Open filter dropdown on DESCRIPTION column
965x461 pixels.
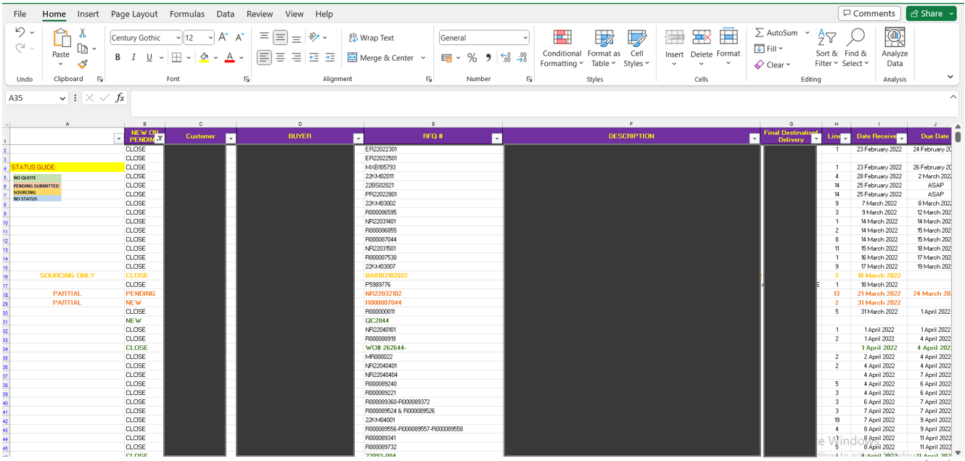[x=754, y=138]
